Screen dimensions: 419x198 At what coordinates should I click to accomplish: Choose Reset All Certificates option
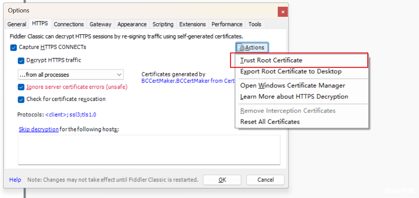(270, 122)
